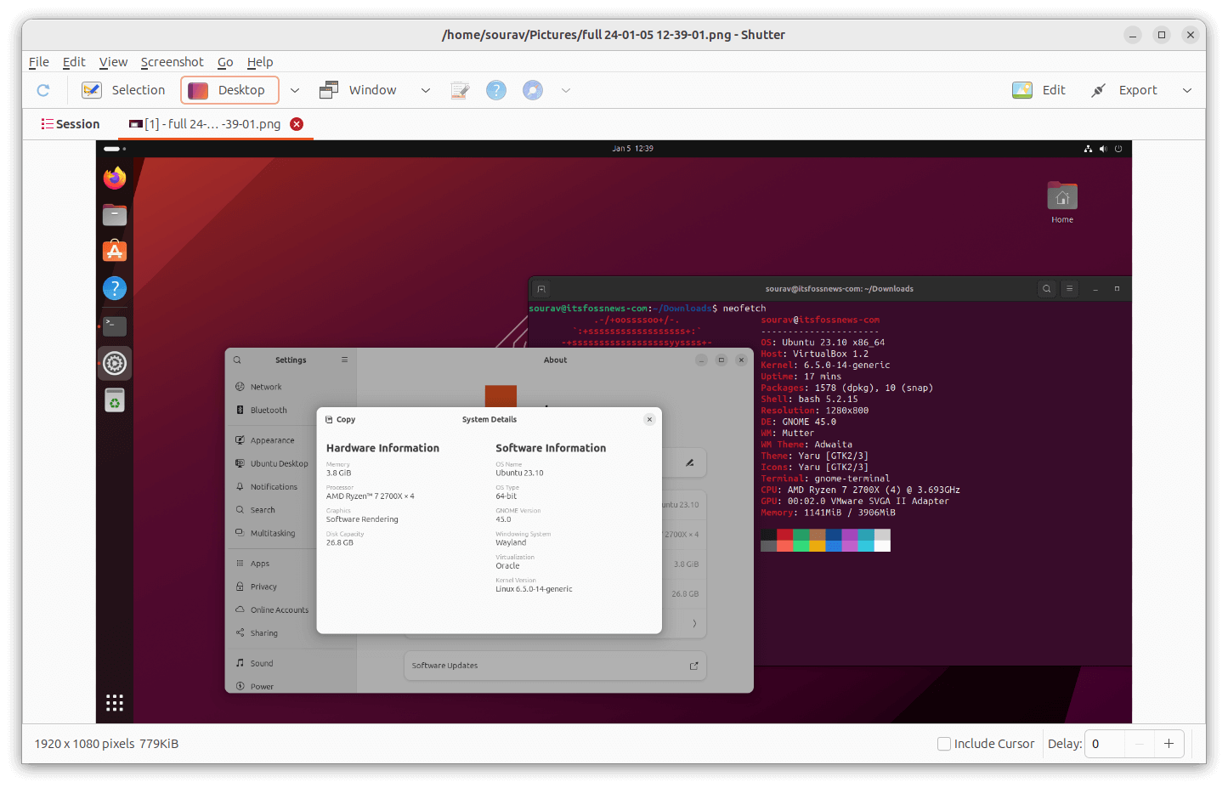The height and width of the screenshot is (788, 1228).
Task: Click the clipboard-with-pencil capture icon
Action: click(460, 89)
